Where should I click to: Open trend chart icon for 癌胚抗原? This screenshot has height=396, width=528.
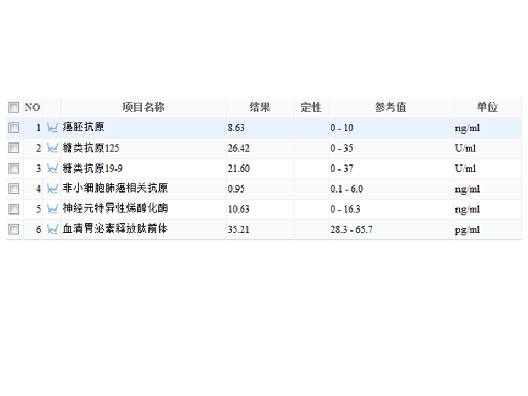point(53,128)
